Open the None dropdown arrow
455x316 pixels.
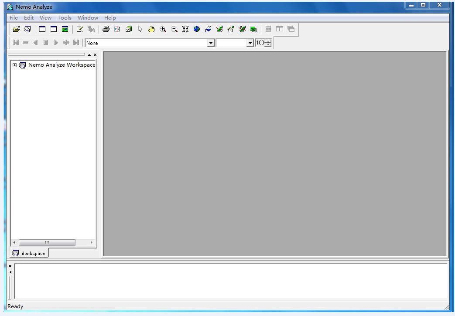(x=211, y=43)
